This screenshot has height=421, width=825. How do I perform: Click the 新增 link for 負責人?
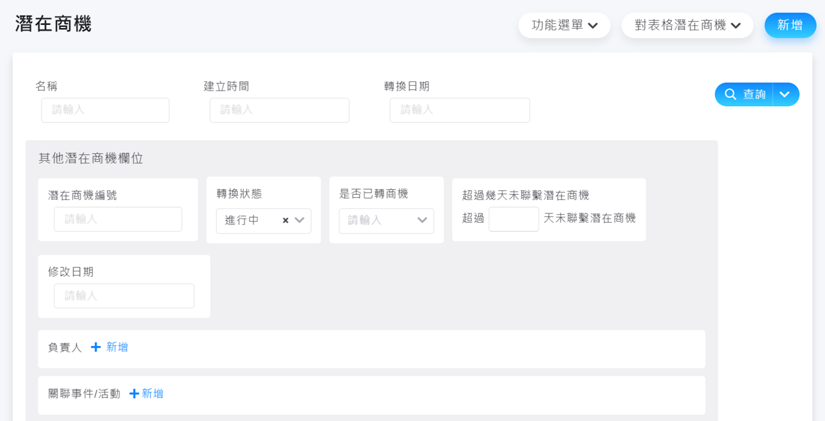[x=117, y=347]
